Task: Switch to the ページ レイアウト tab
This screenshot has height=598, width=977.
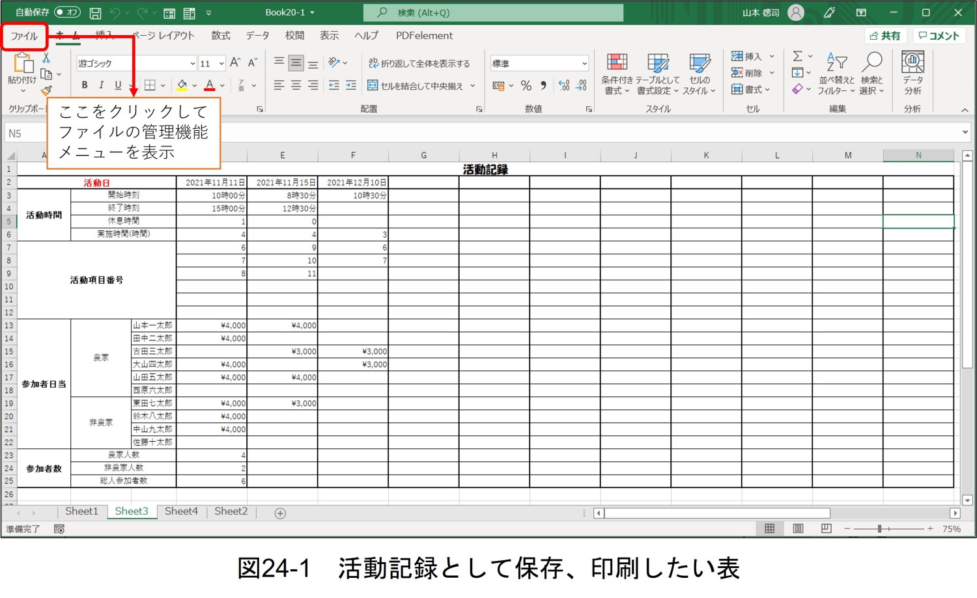Action: [163, 35]
